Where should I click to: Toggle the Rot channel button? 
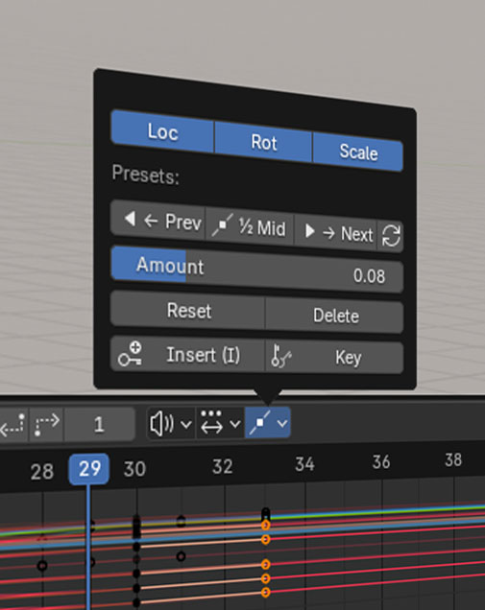(x=264, y=142)
